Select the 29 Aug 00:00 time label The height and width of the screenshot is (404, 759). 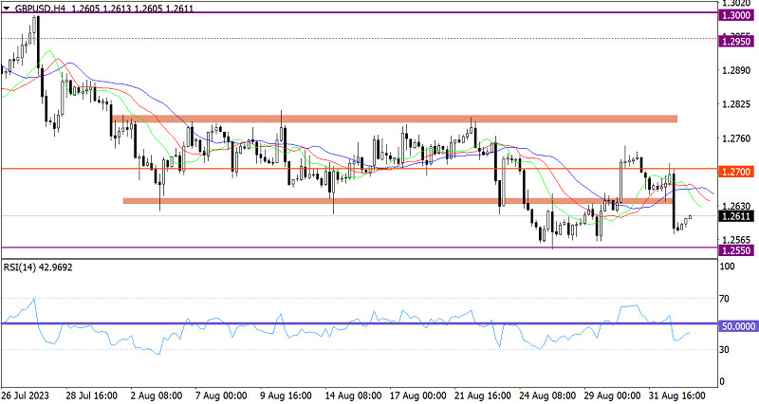coord(612,395)
